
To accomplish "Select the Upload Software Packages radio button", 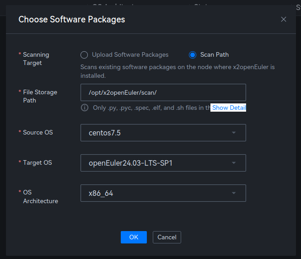I will pos(84,55).
